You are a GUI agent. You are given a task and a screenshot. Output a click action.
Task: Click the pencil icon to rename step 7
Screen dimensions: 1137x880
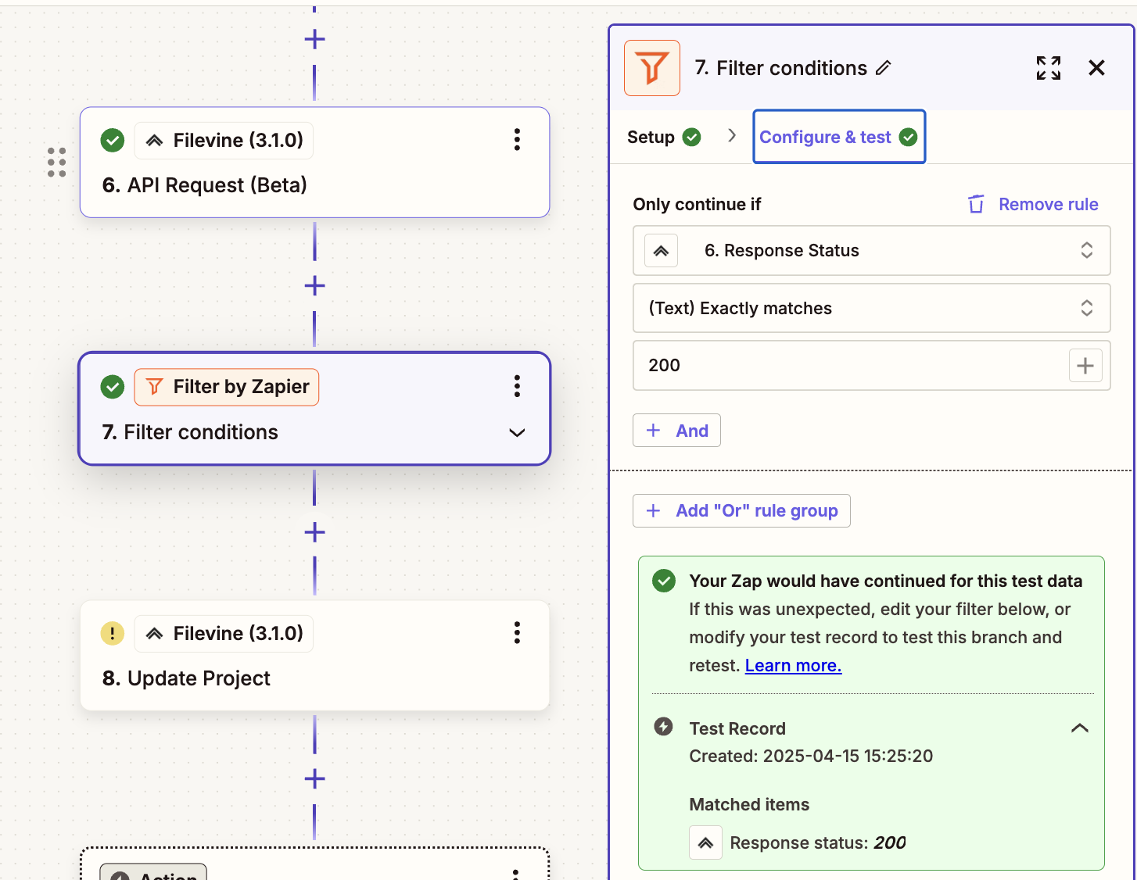(x=884, y=68)
